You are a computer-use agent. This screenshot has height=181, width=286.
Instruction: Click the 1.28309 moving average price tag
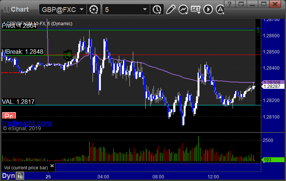click(x=273, y=82)
